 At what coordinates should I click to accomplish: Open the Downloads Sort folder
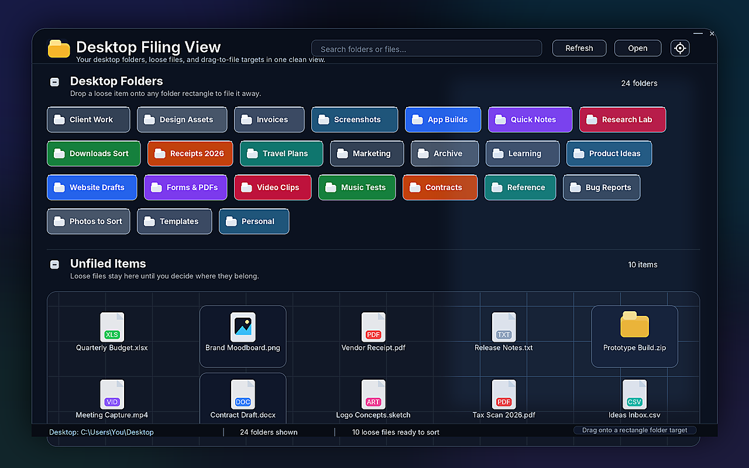pyautogui.click(x=94, y=153)
